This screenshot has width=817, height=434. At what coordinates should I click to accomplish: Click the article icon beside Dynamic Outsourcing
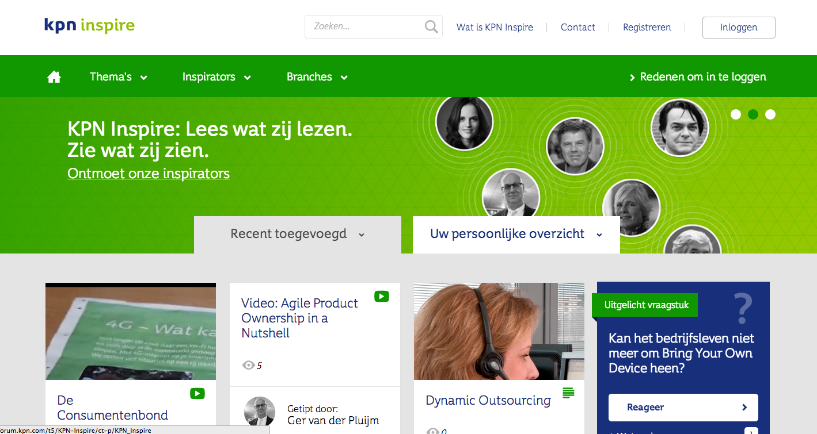pyautogui.click(x=568, y=393)
